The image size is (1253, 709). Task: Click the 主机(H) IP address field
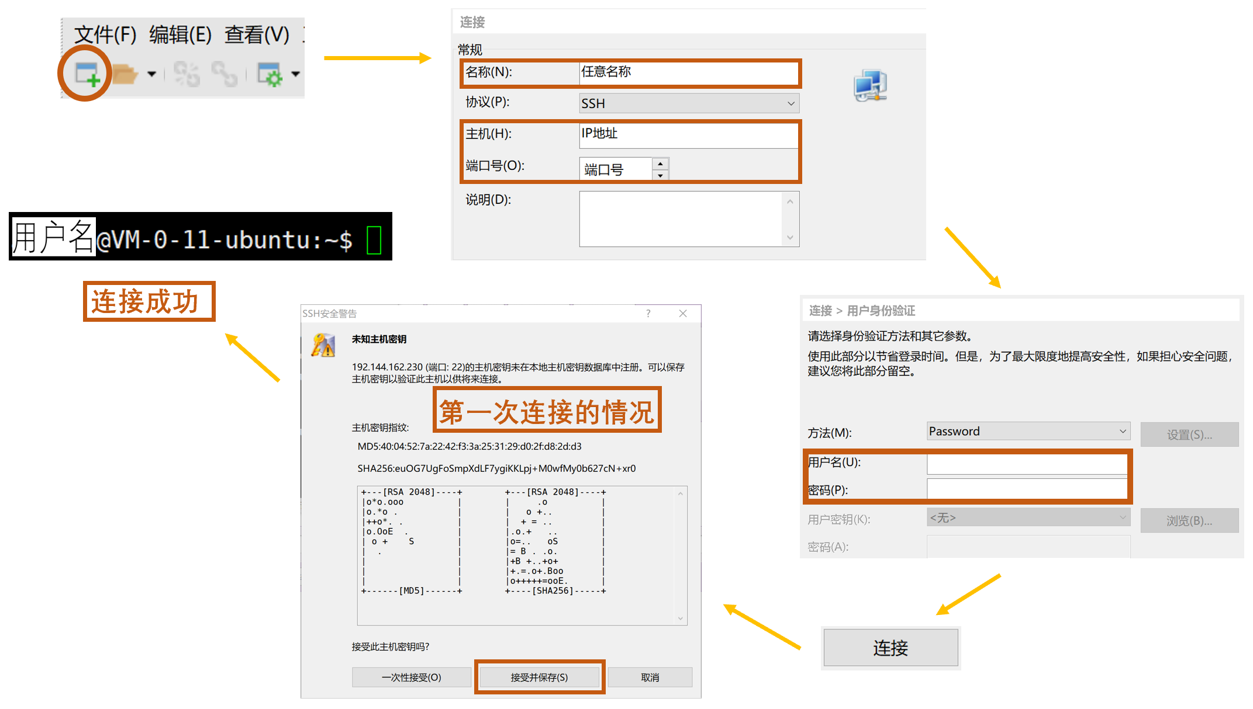click(x=688, y=135)
